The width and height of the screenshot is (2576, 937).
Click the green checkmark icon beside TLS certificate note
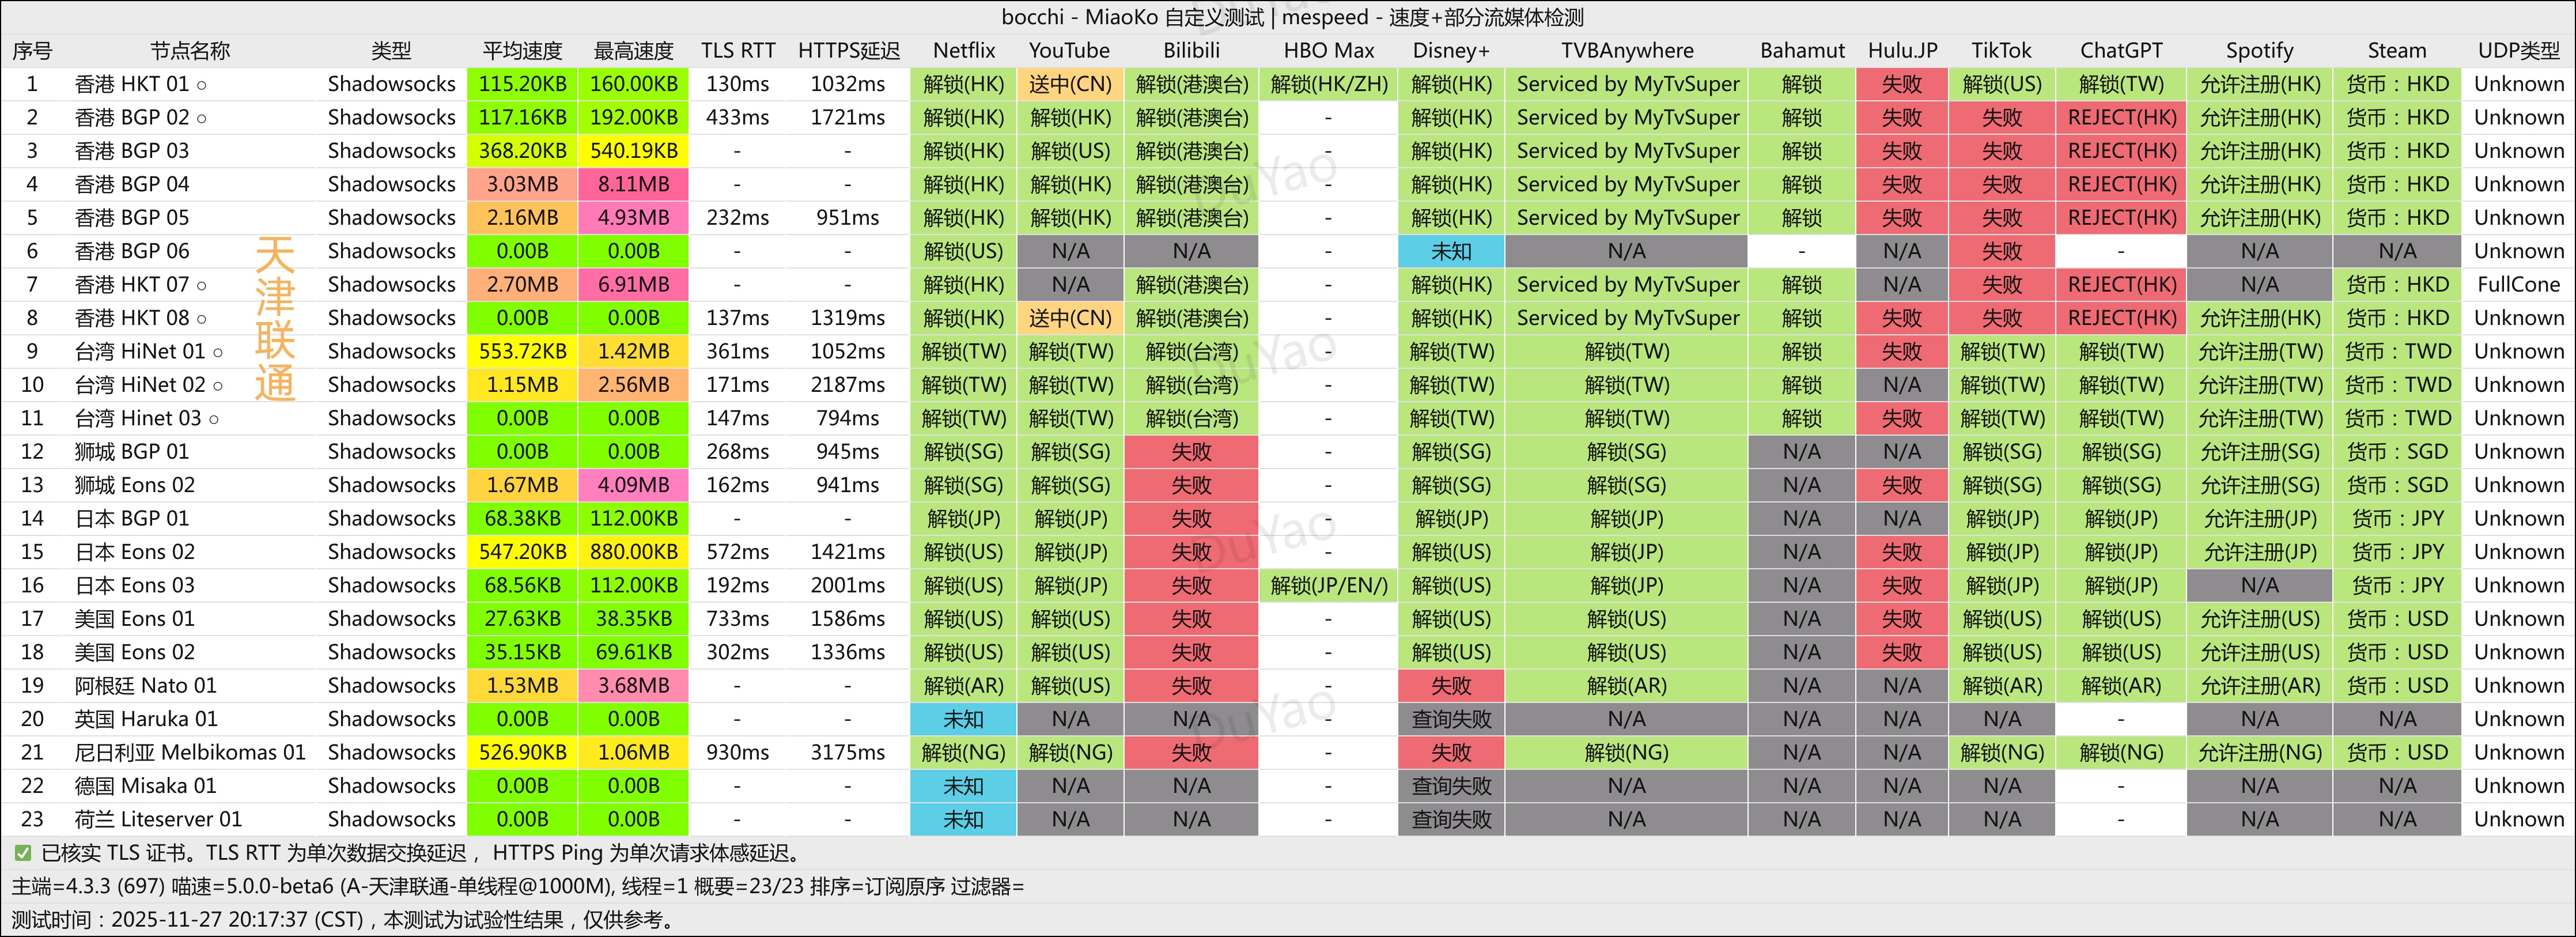pos(22,853)
